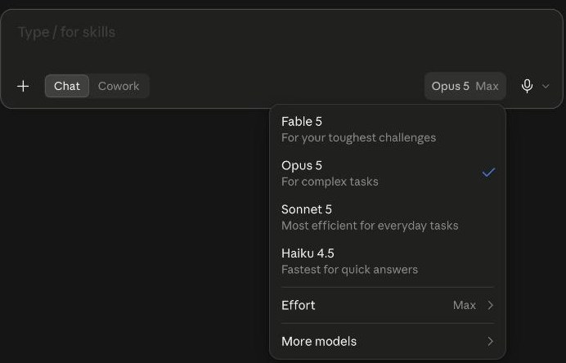Viewport: 566px width, 363px height.
Task: Expand the chevron next to the microphone
Action: click(546, 86)
